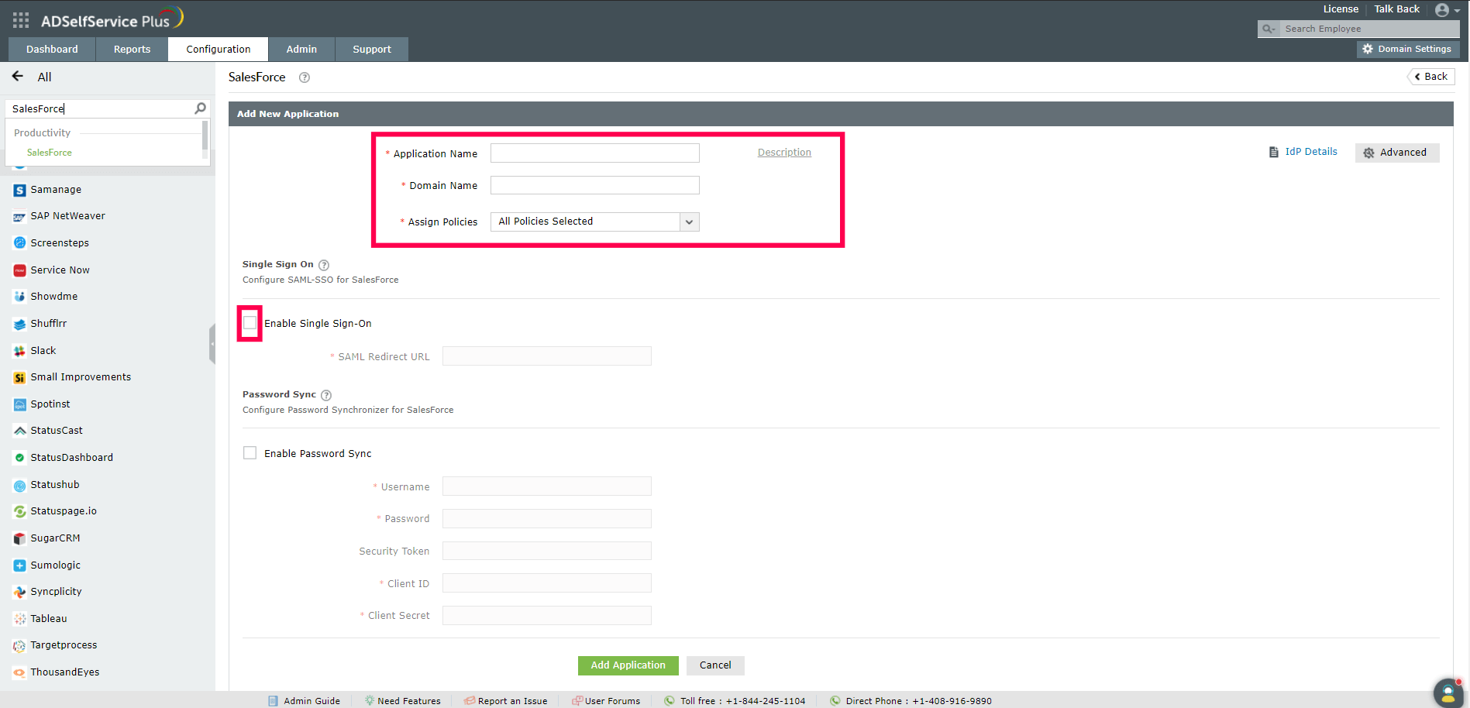Select SalesForce under Productivity results
Screen dimensions: 1470x708
coord(50,153)
